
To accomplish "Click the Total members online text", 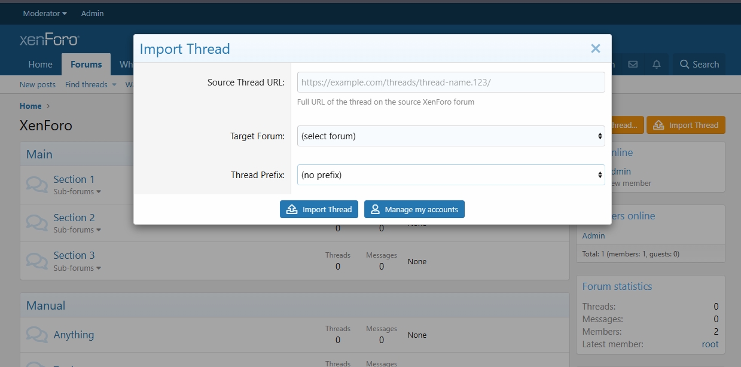I will (x=631, y=254).
